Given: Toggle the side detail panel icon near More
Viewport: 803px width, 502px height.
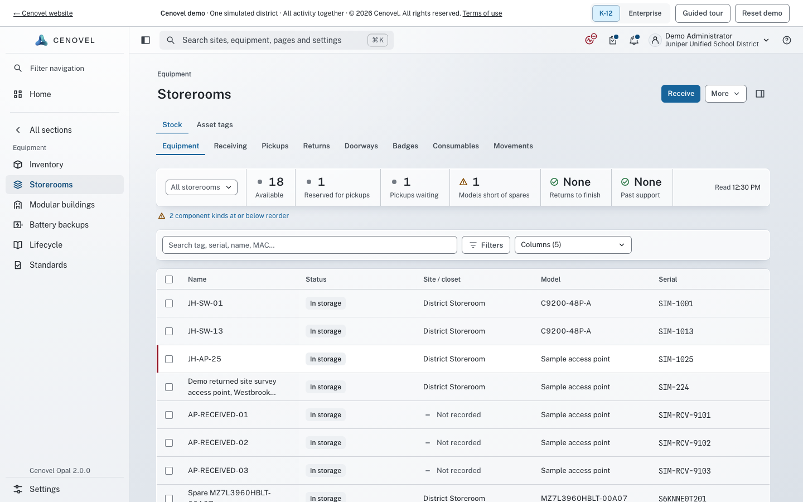Looking at the screenshot, I should 760,94.
